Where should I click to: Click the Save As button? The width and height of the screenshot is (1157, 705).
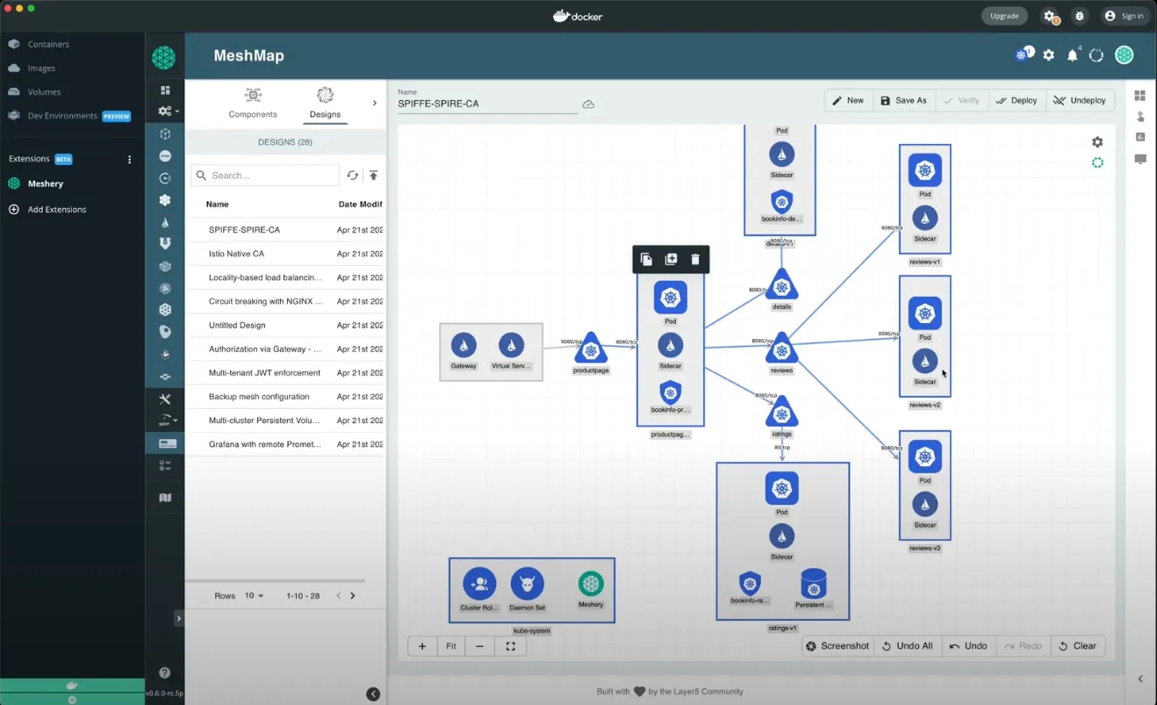(903, 100)
